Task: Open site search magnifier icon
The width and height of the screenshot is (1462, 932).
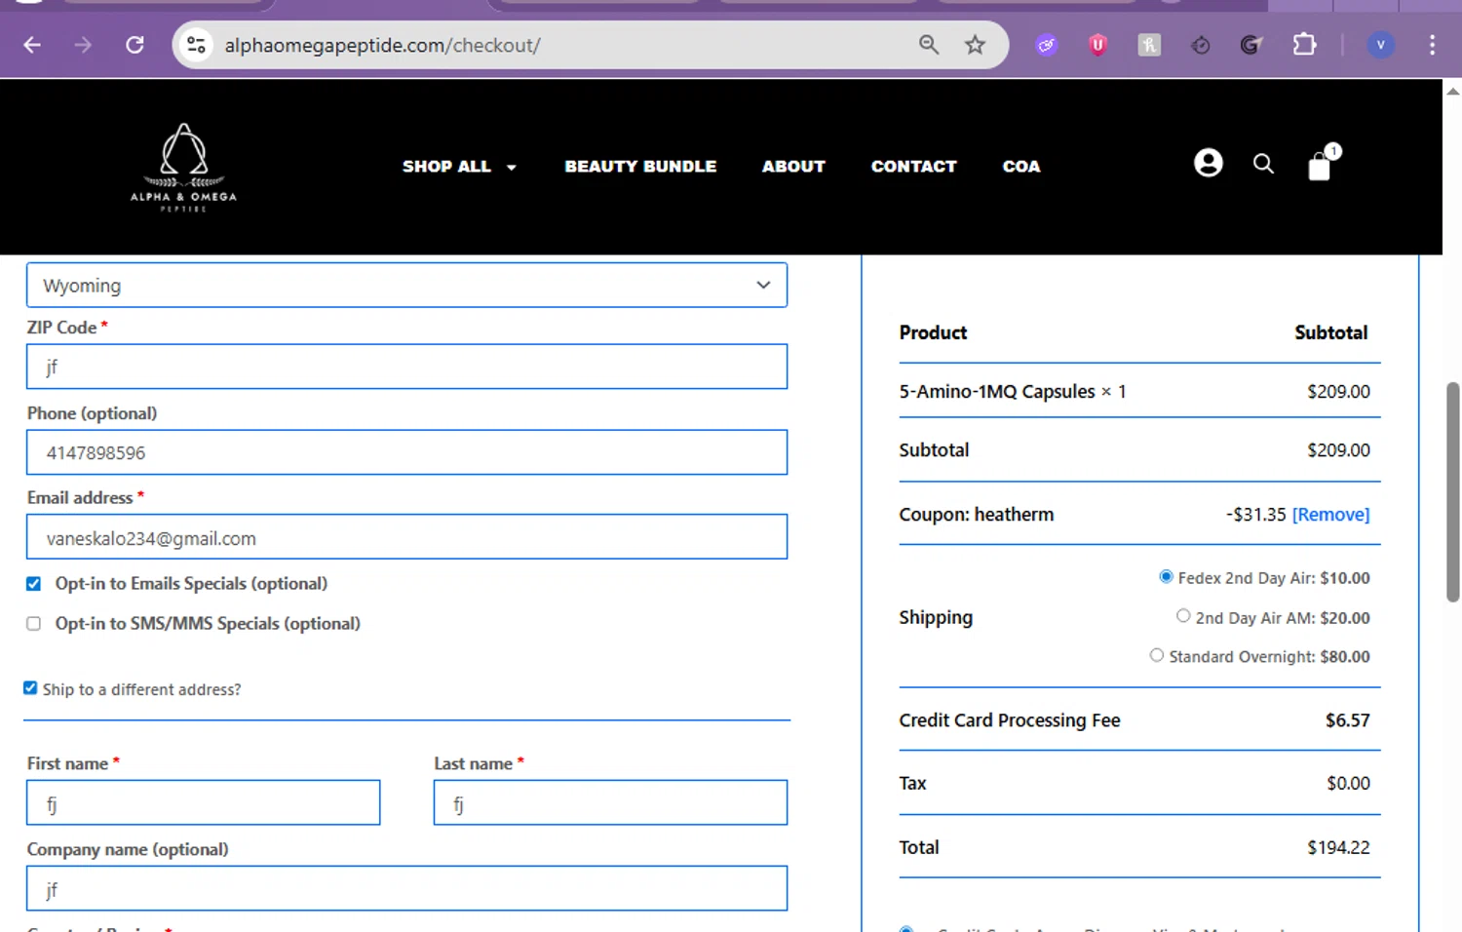Action: point(1264,164)
